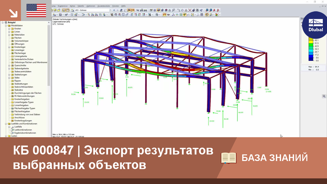Select Stabnichtlinearitäten tree entry
The width and height of the screenshot is (327, 184).
(24, 87)
